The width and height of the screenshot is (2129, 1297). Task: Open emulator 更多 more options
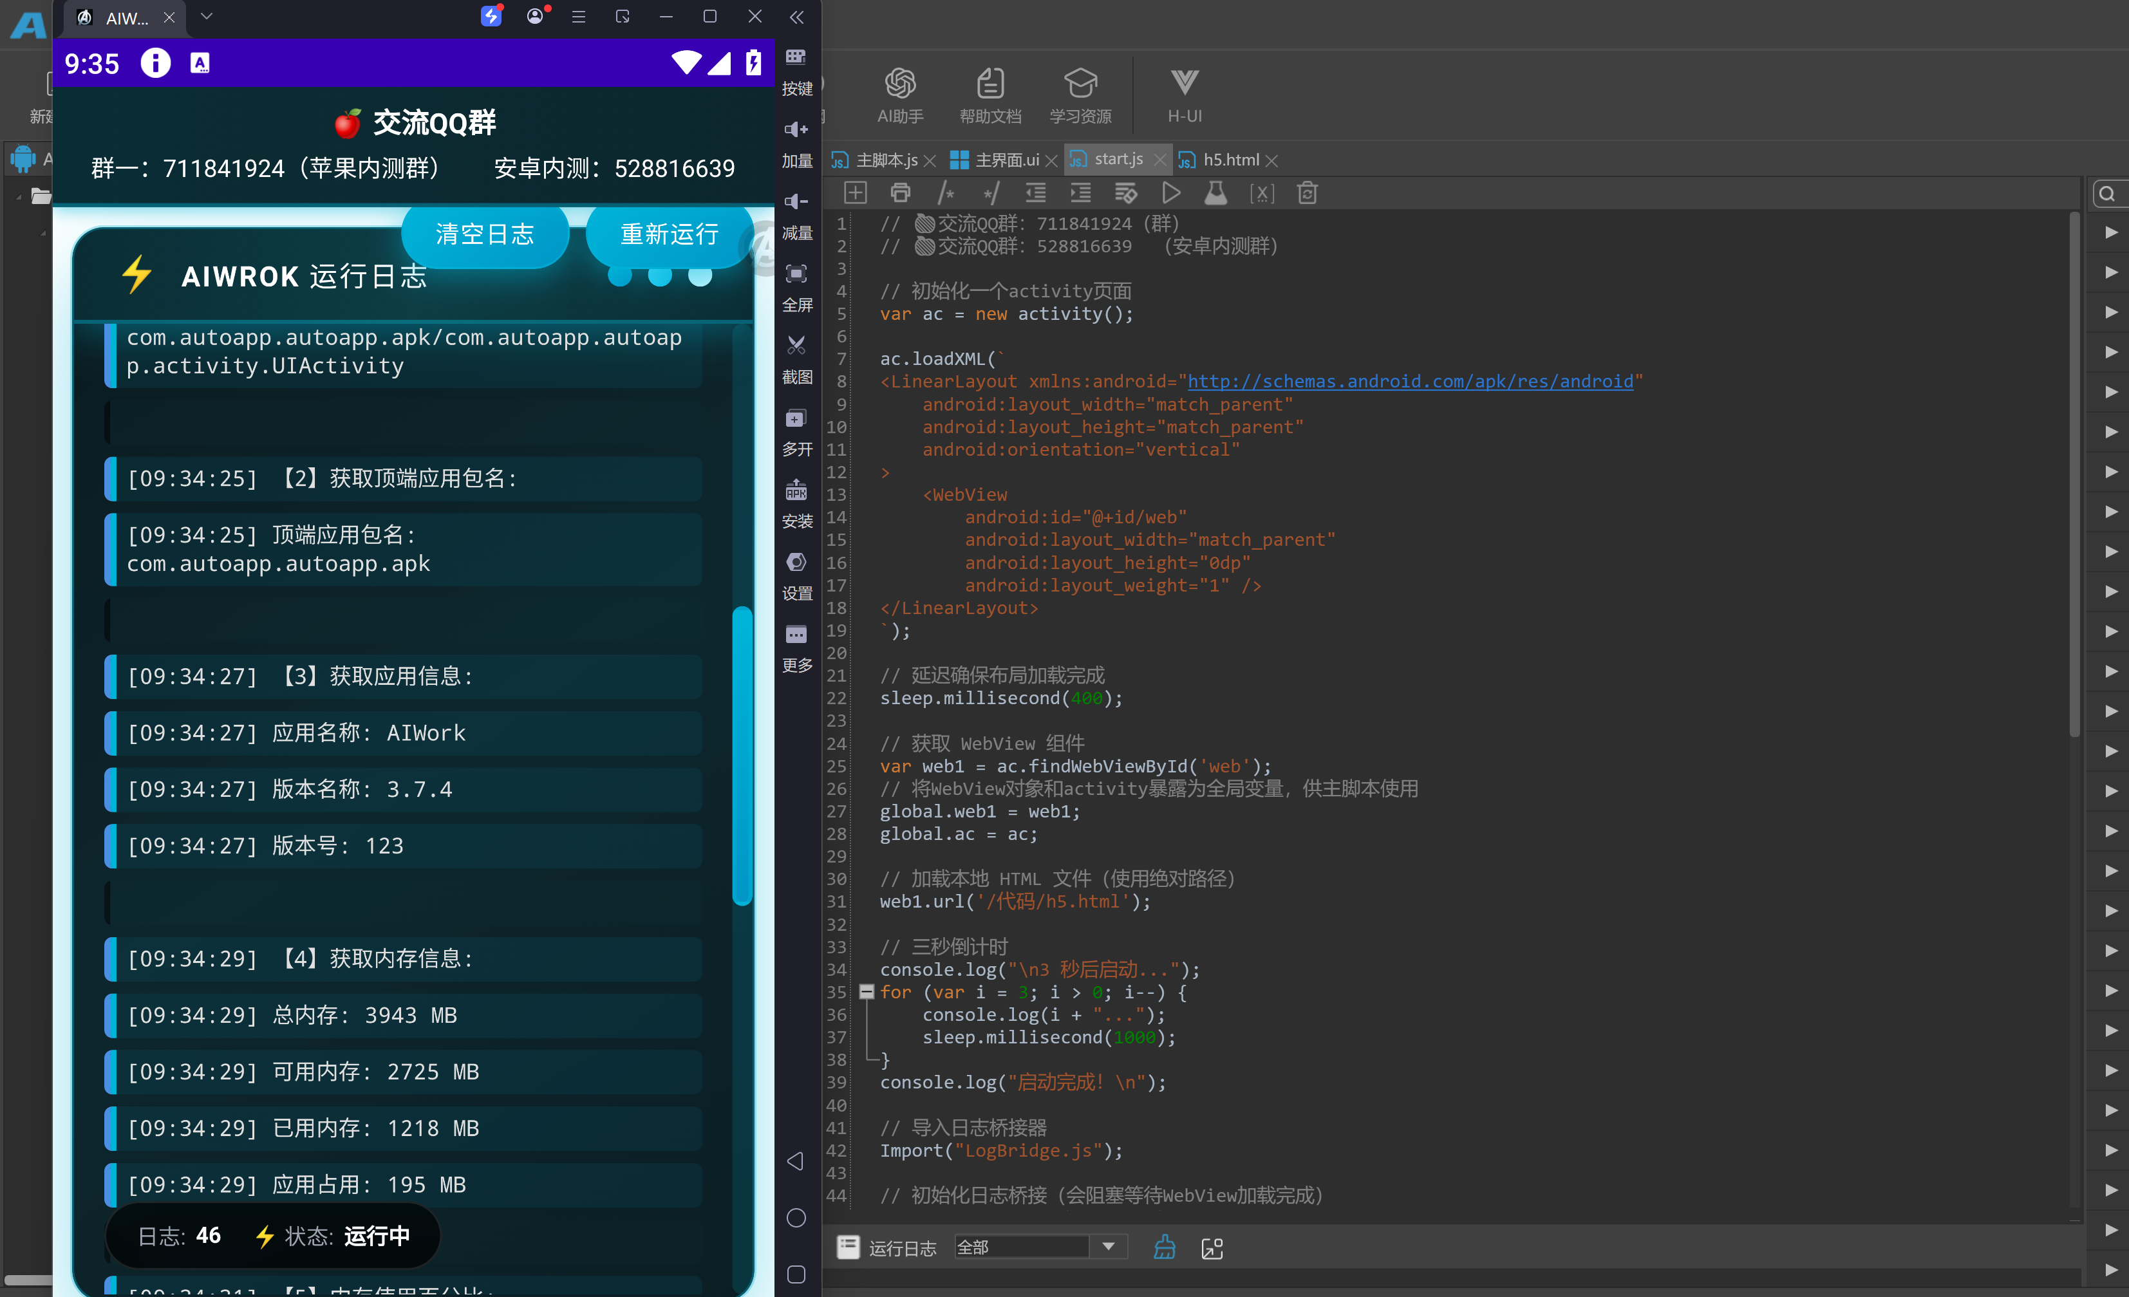[796, 649]
